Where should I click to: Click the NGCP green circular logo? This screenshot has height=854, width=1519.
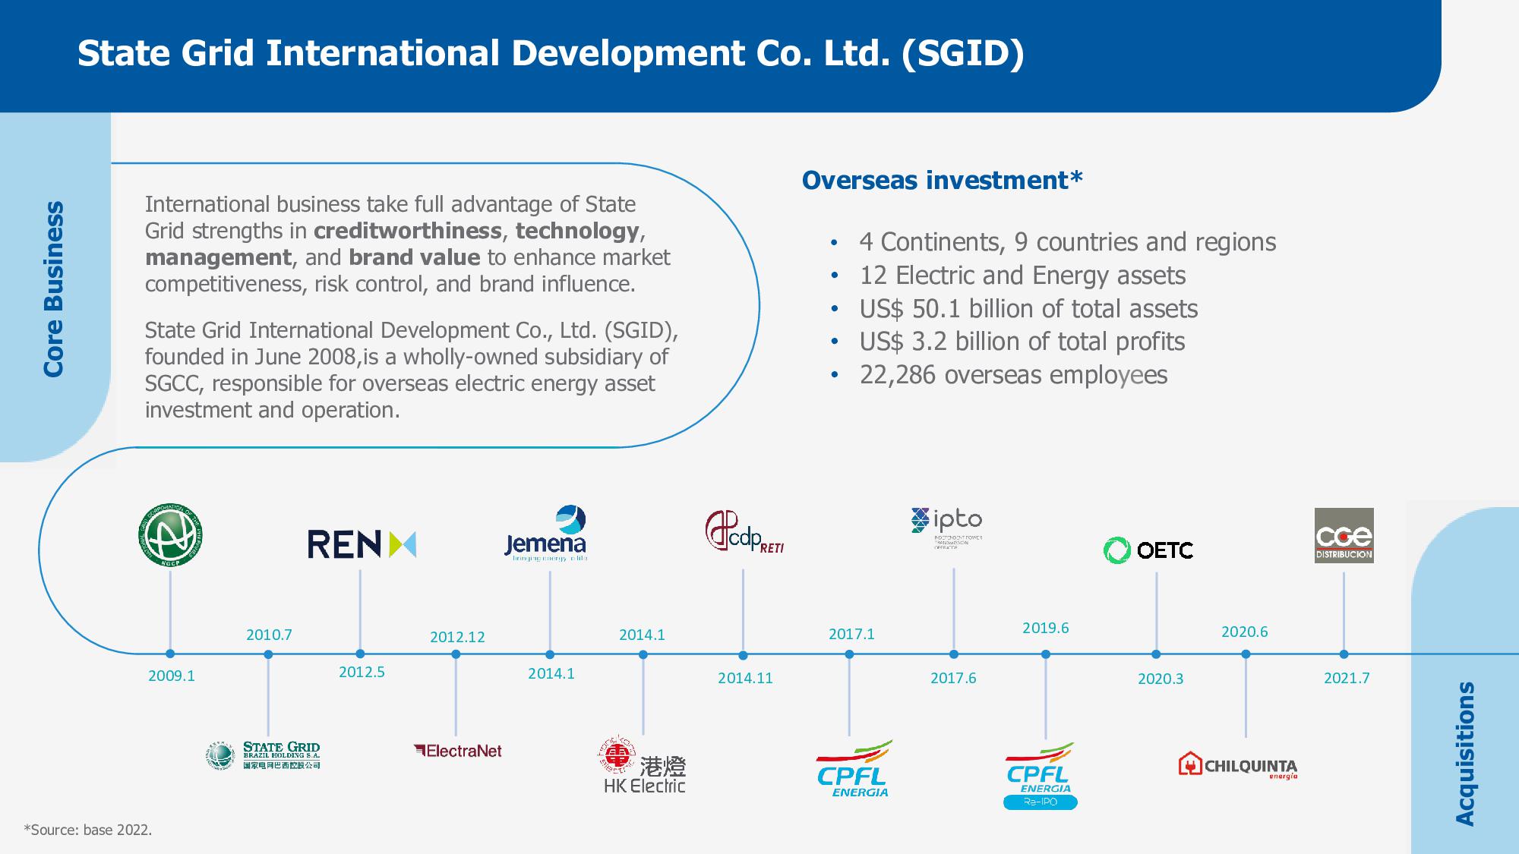(x=170, y=535)
